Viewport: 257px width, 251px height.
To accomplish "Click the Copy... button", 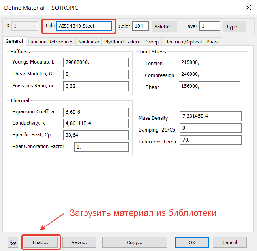I will [x=135, y=242].
